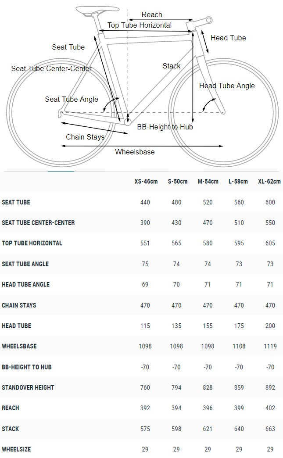Click the WHEELSIZE row label
283x458 pixels.
coord(16,449)
